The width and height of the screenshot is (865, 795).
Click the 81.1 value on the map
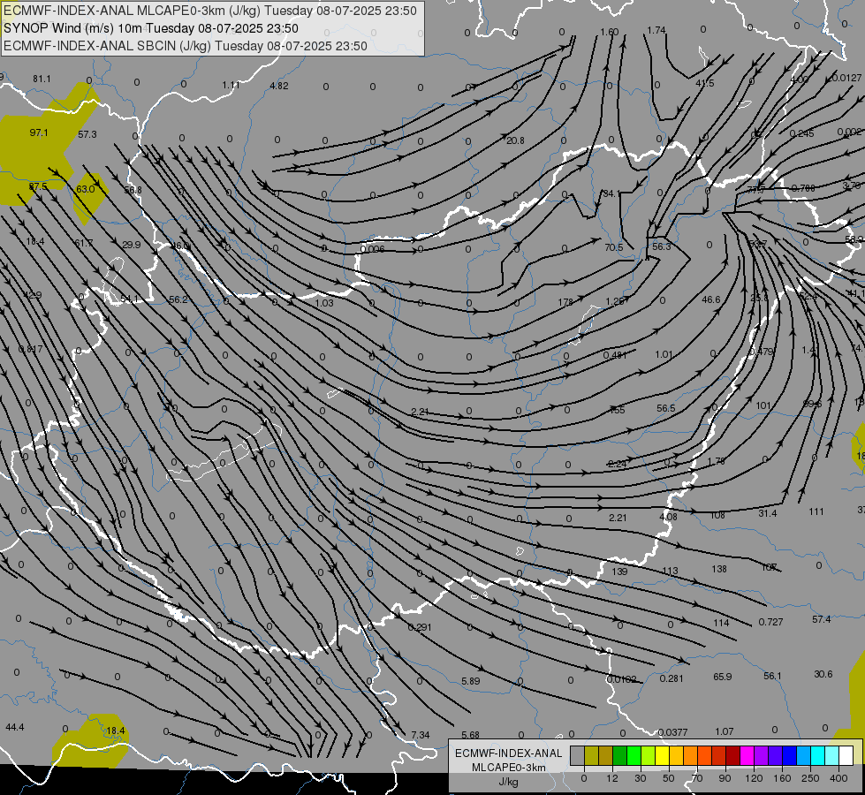coord(42,79)
